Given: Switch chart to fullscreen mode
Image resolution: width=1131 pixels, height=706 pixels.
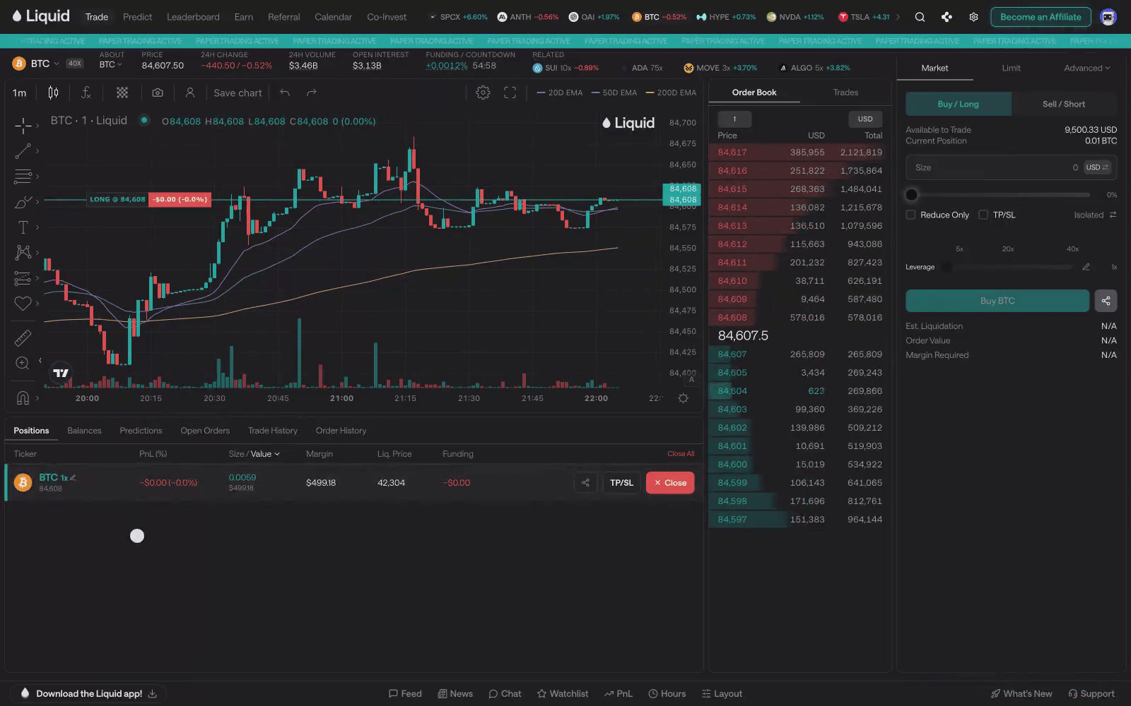Looking at the screenshot, I should 510,92.
